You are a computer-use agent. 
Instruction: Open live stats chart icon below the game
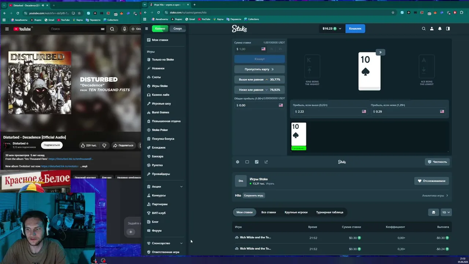(x=256, y=162)
